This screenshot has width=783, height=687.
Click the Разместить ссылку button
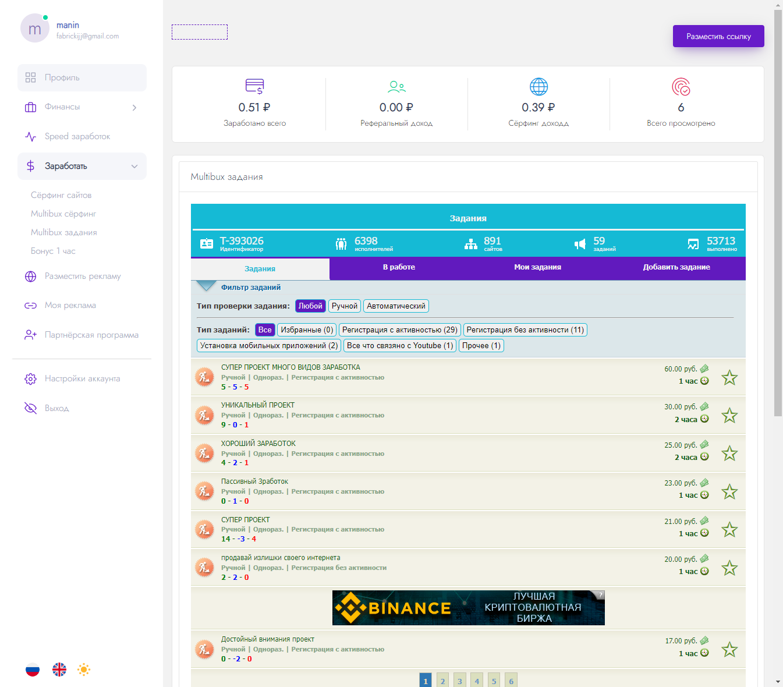(718, 36)
